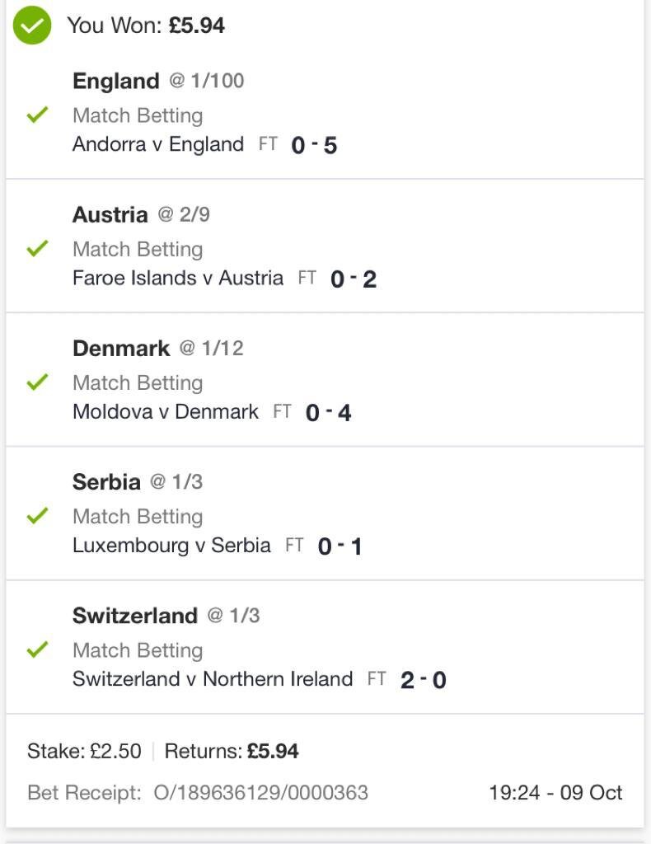Click the Bet Receipt number
This screenshot has height=844, width=651.
pos(261,792)
